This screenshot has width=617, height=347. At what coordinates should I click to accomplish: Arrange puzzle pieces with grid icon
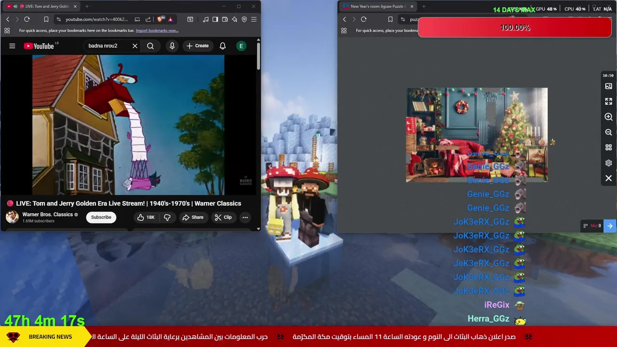click(608, 147)
